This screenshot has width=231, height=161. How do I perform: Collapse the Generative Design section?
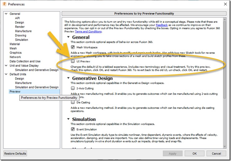pyautogui.click(x=68, y=78)
